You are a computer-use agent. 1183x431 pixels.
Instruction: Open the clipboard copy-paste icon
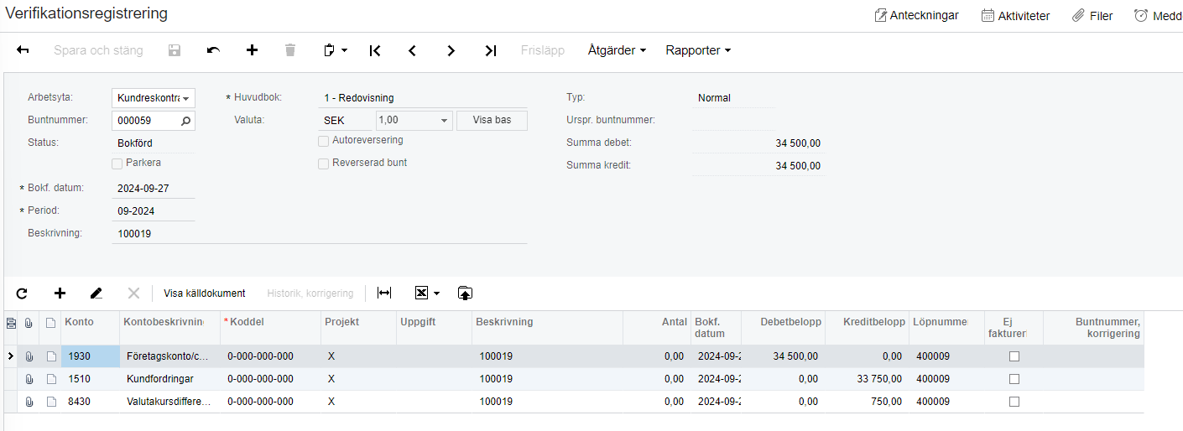click(x=330, y=50)
